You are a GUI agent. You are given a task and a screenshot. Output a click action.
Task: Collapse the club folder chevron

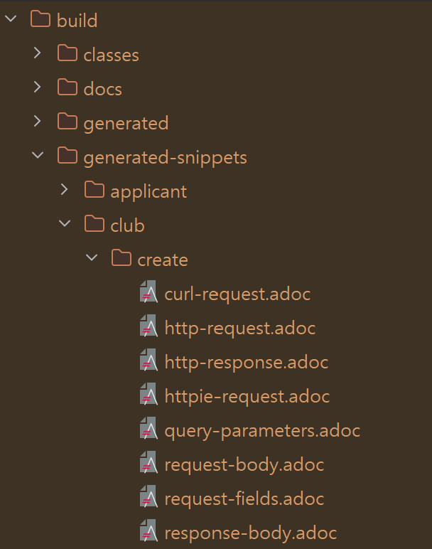65,223
